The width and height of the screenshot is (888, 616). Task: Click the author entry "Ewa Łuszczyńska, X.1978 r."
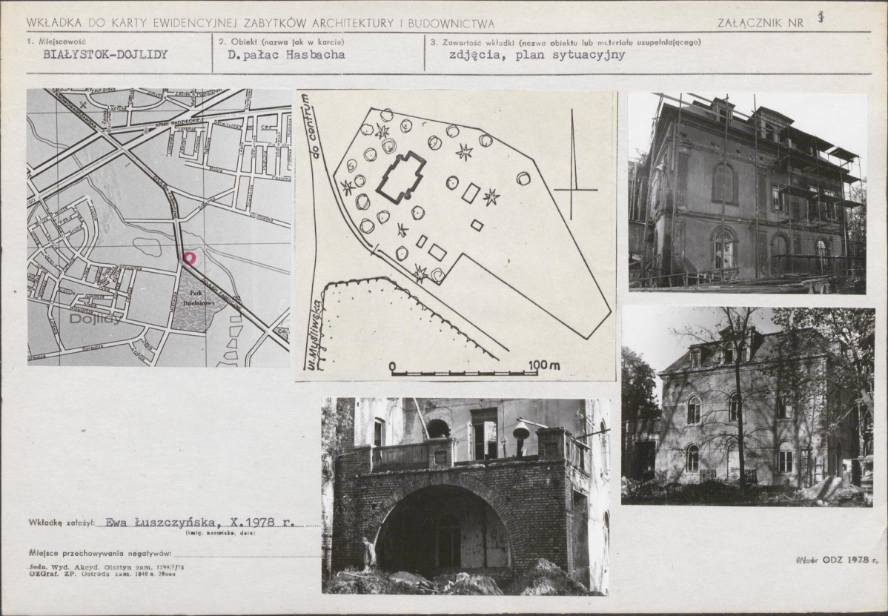pos(200,522)
